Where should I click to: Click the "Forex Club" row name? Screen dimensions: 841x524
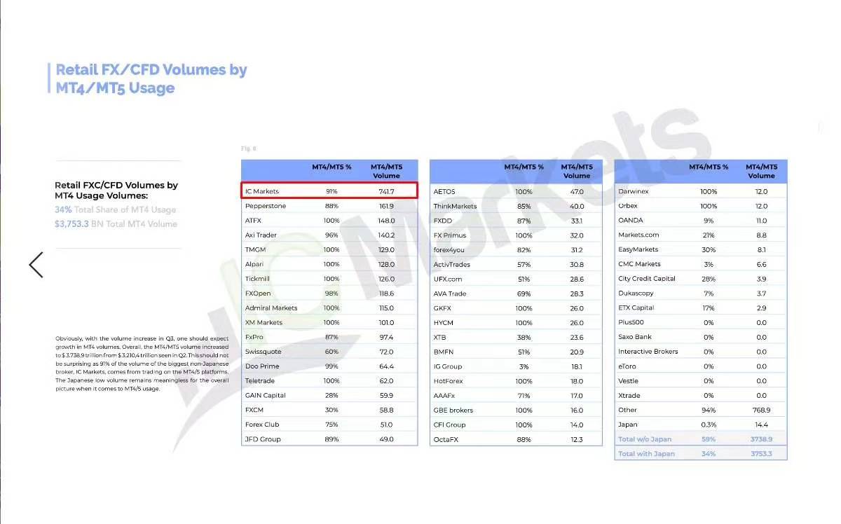point(262,425)
